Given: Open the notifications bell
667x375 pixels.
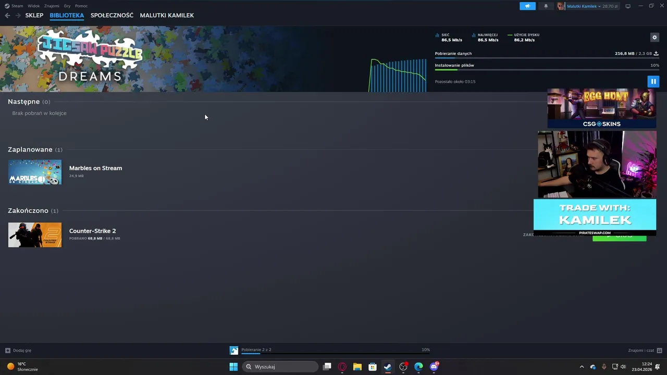Looking at the screenshot, I should pyautogui.click(x=546, y=6).
